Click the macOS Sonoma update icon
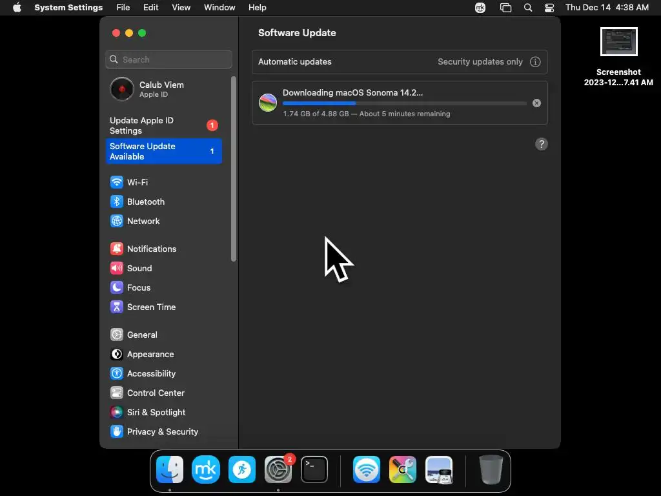The image size is (661, 496). click(268, 103)
